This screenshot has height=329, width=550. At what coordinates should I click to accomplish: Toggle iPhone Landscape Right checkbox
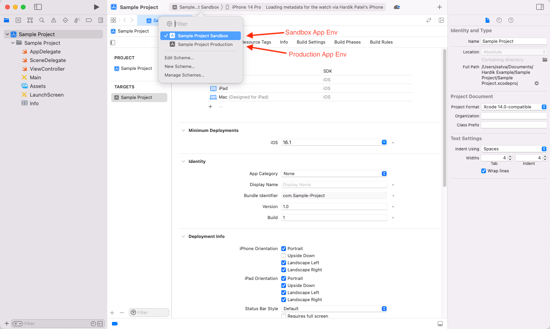pos(284,270)
